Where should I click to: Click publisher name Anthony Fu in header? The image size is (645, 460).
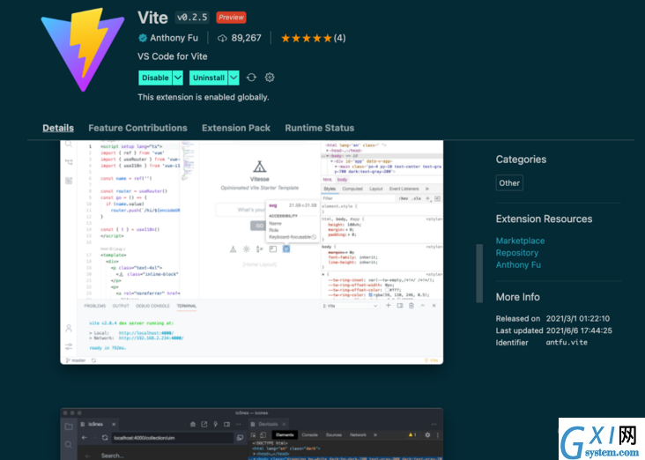[x=174, y=38]
